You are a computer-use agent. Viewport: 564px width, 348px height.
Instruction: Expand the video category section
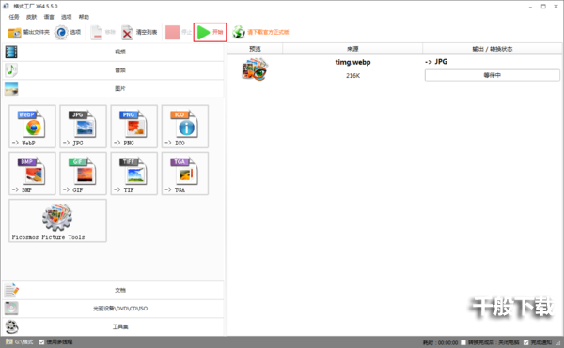(x=114, y=52)
